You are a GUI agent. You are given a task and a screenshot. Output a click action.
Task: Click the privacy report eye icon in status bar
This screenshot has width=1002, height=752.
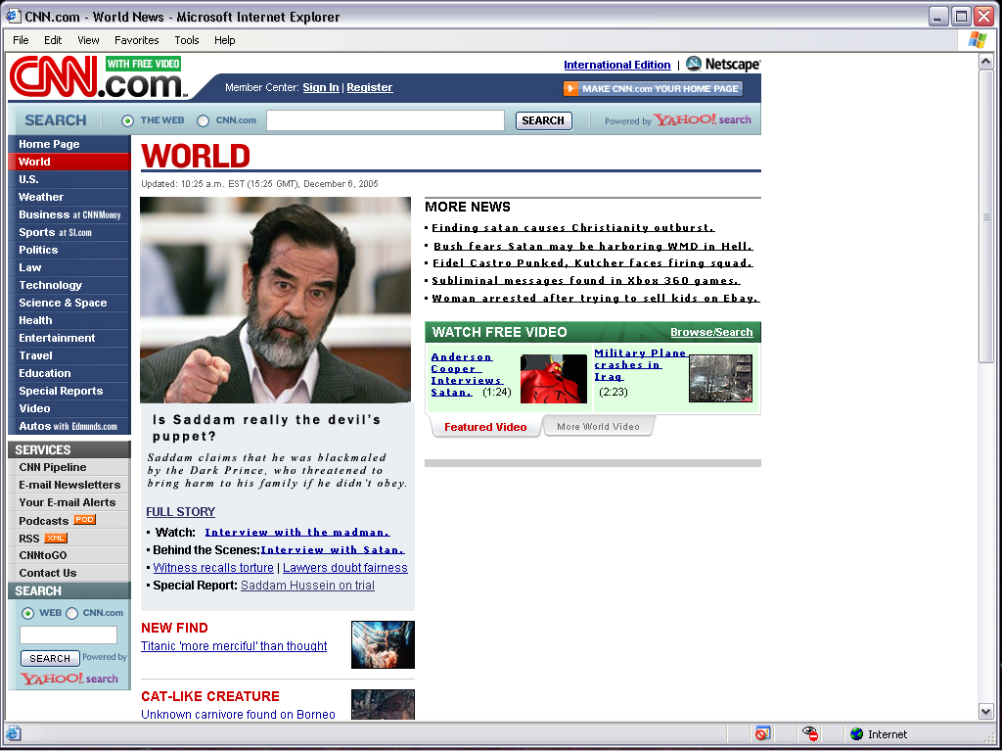coord(810,733)
